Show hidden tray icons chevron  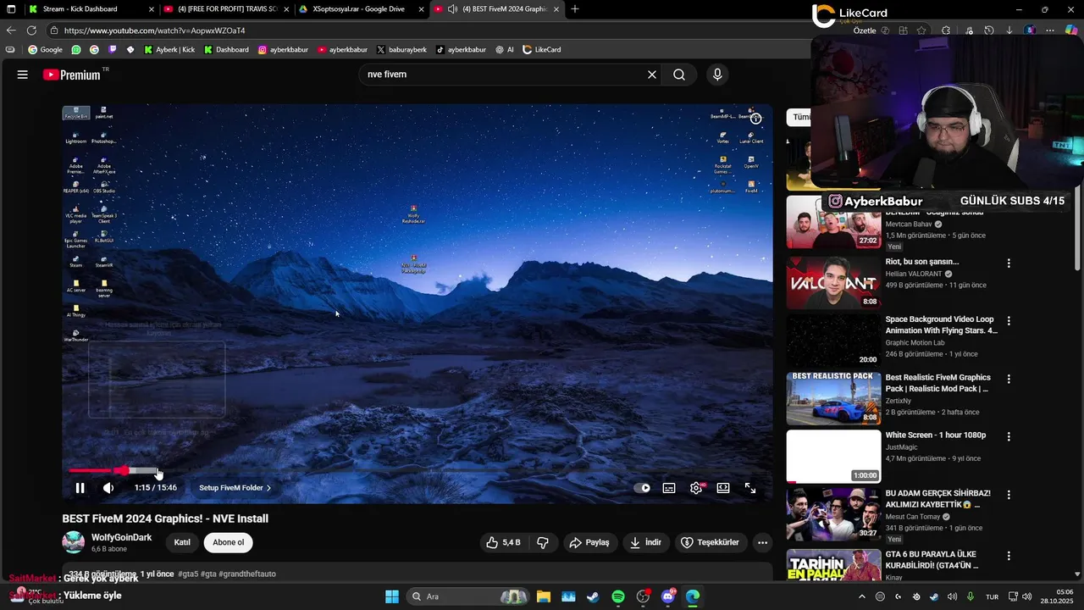(862, 596)
